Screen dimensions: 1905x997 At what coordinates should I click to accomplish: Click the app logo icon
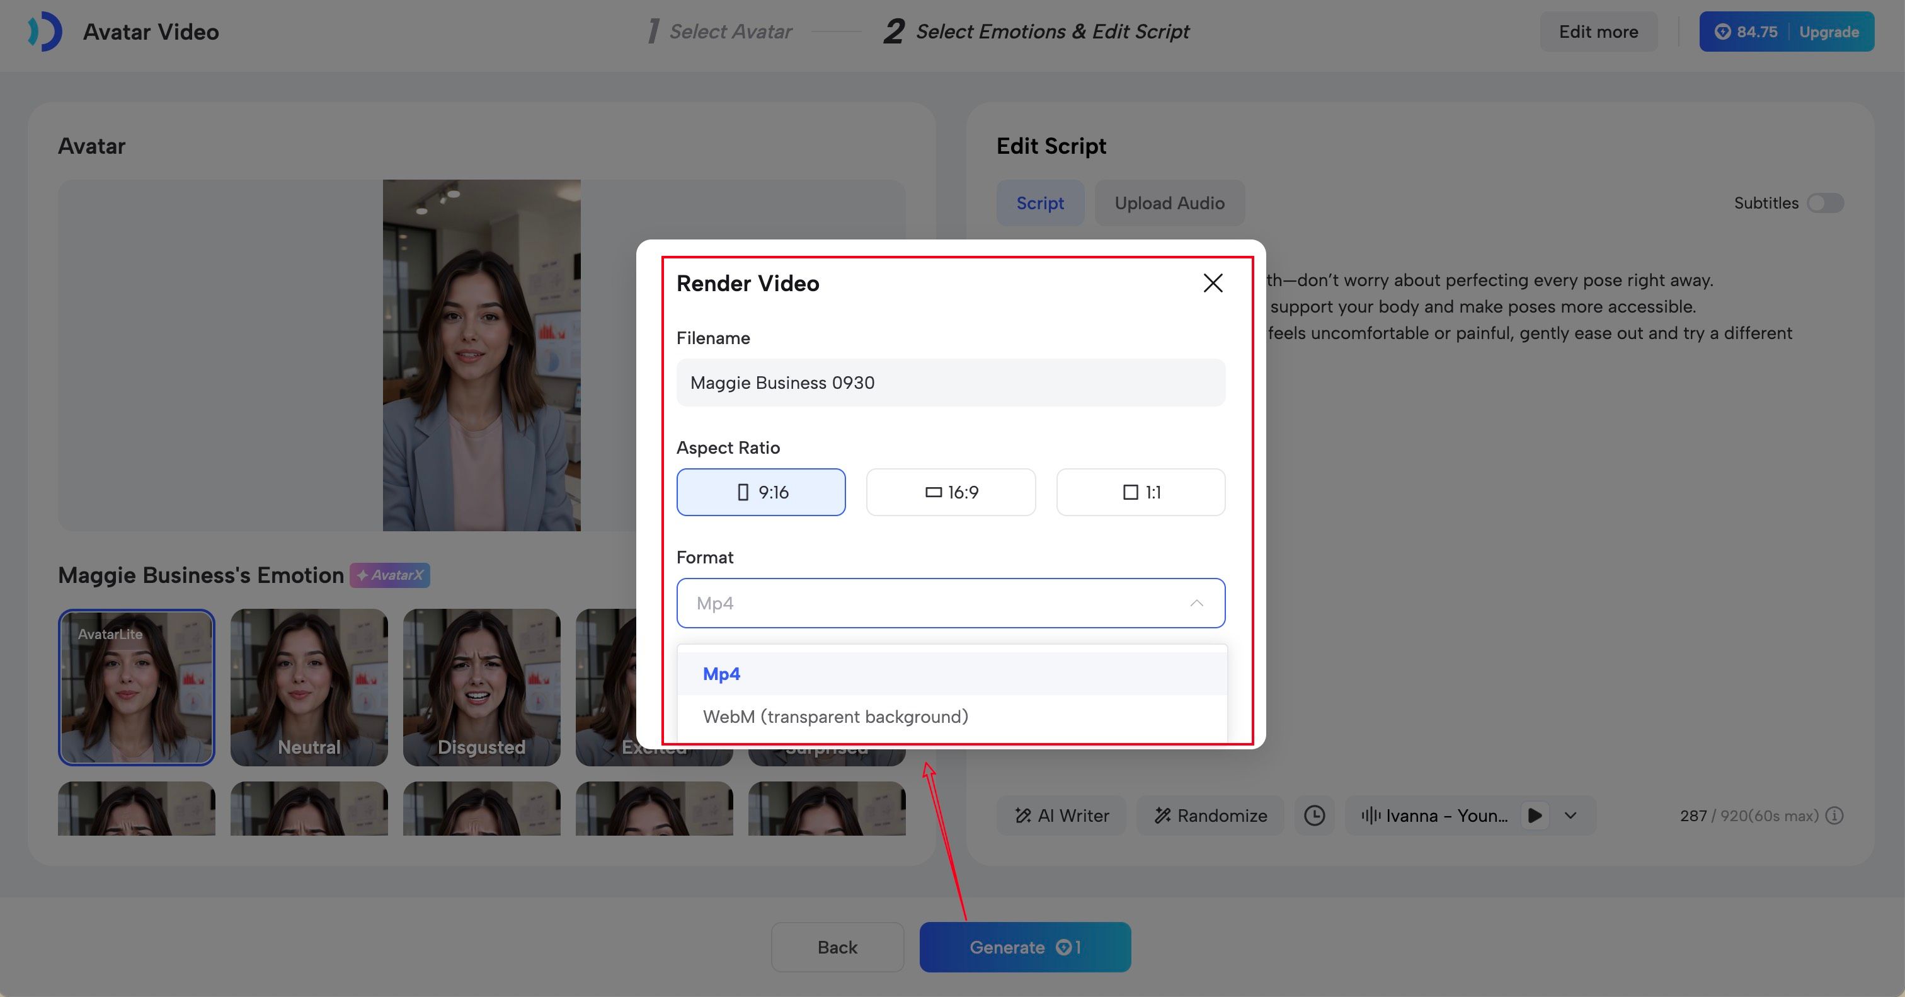click(45, 32)
